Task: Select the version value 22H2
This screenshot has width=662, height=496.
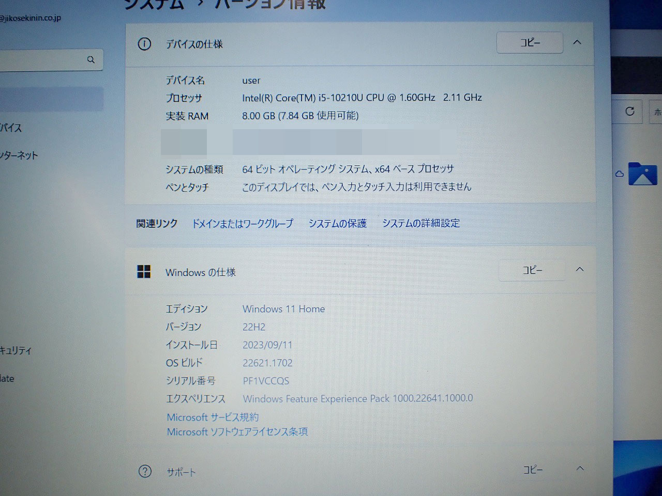Action: [x=254, y=327]
